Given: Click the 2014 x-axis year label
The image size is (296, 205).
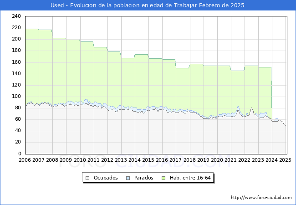Looking at the screenshot, I should tap(134, 160).
